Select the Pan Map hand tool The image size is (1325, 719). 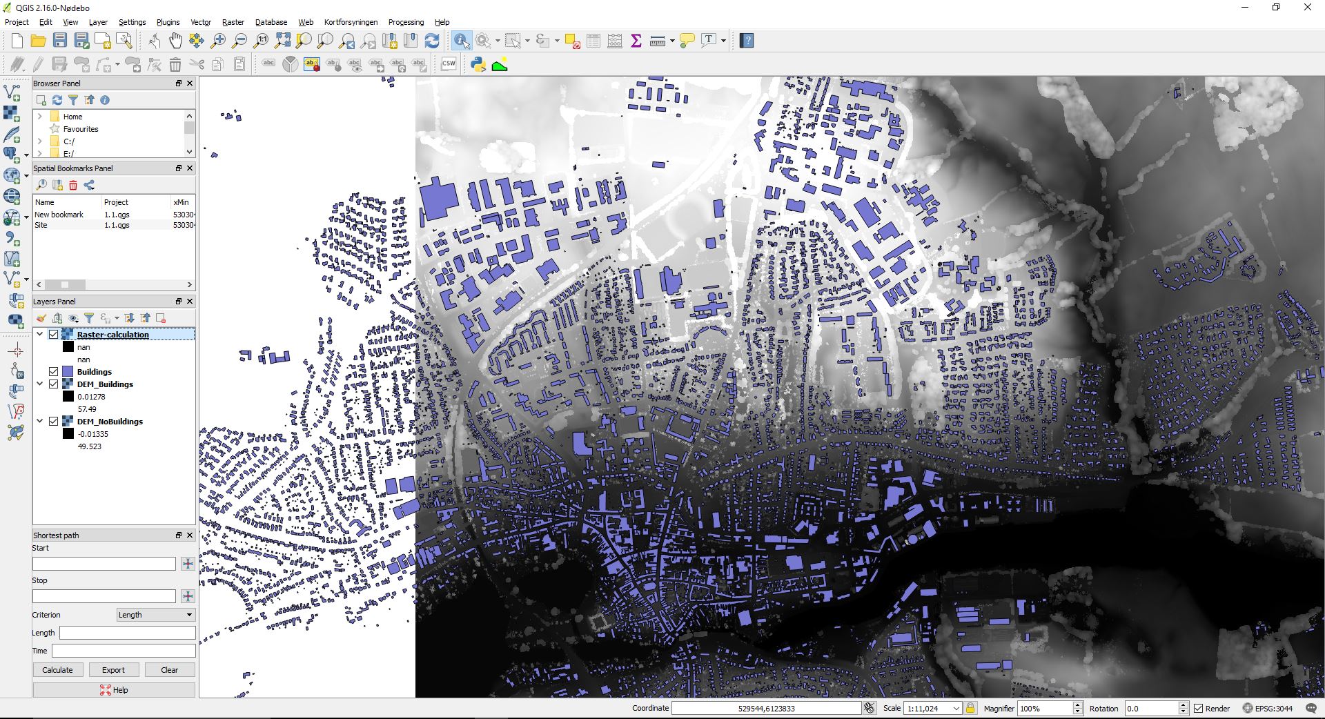coord(175,41)
